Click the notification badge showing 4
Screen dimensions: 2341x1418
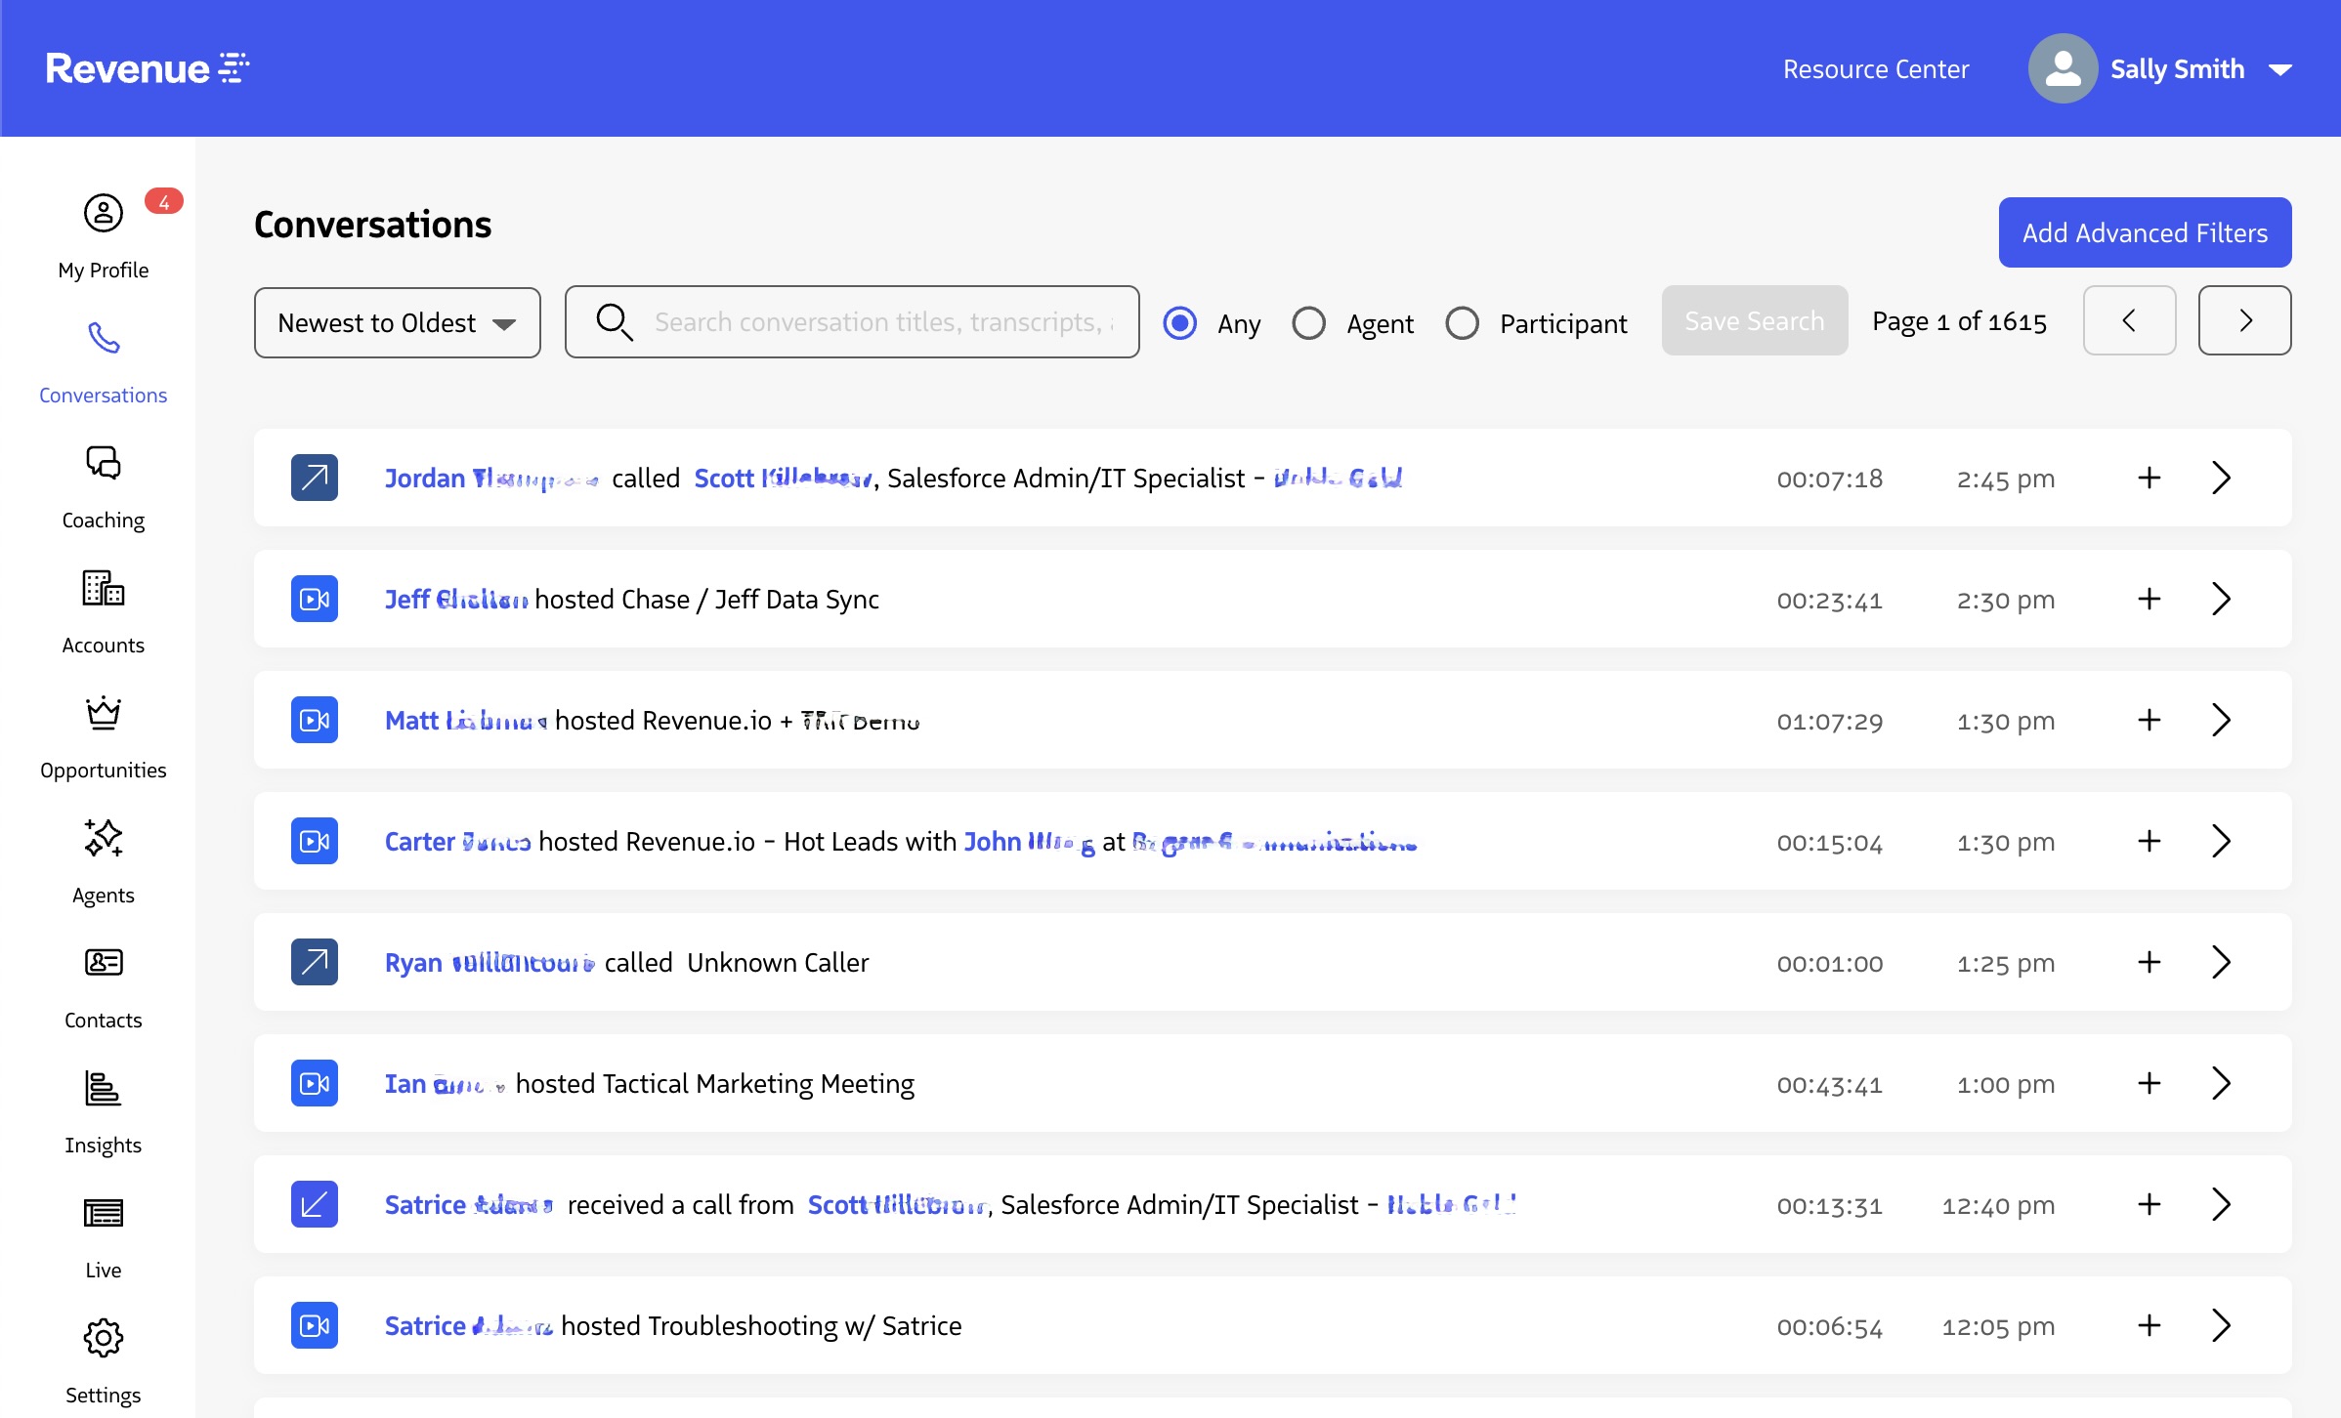[x=164, y=201]
